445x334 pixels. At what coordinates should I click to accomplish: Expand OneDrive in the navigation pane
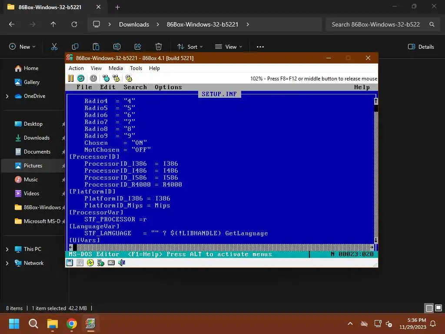pos(7,96)
